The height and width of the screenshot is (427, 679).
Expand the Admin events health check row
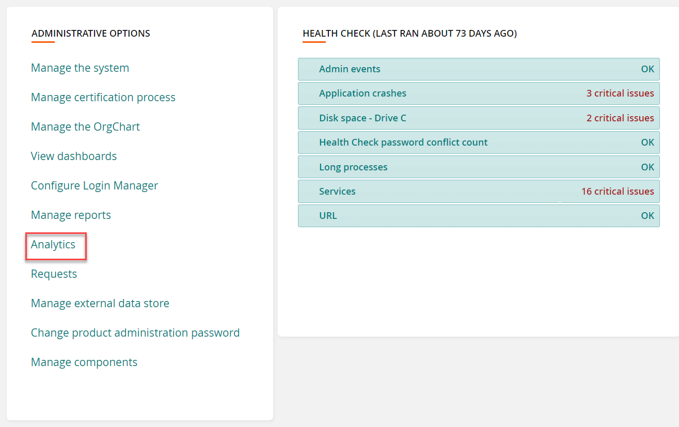tap(479, 69)
